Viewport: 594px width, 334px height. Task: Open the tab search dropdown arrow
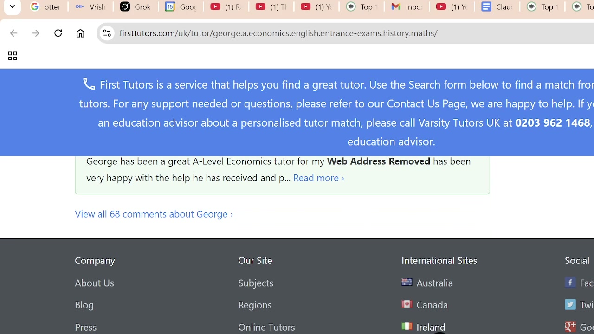[12, 7]
